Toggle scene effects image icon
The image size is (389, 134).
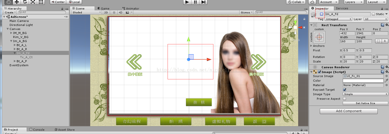point(128,12)
